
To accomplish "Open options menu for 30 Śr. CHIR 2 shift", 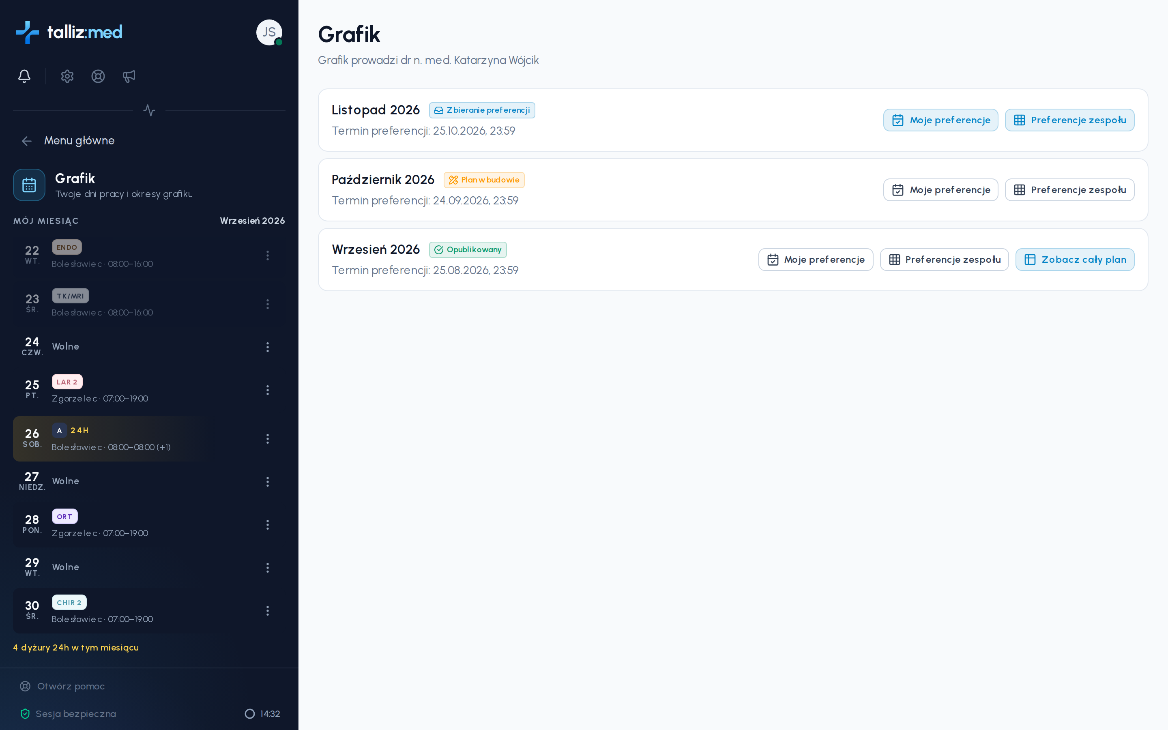I will coord(267,610).
